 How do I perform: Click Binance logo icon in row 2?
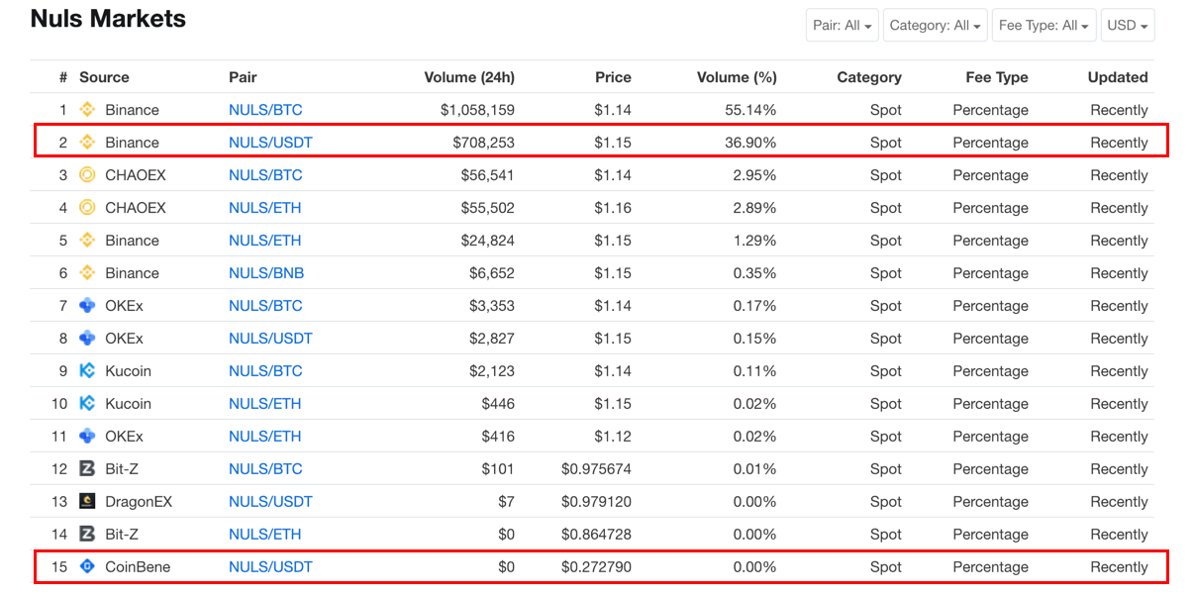(x=87, y=143)
